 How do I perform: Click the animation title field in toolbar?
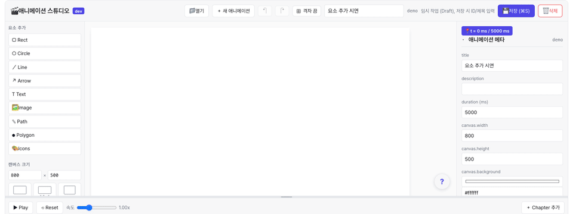pyautogui.click(x=364, y=11)
